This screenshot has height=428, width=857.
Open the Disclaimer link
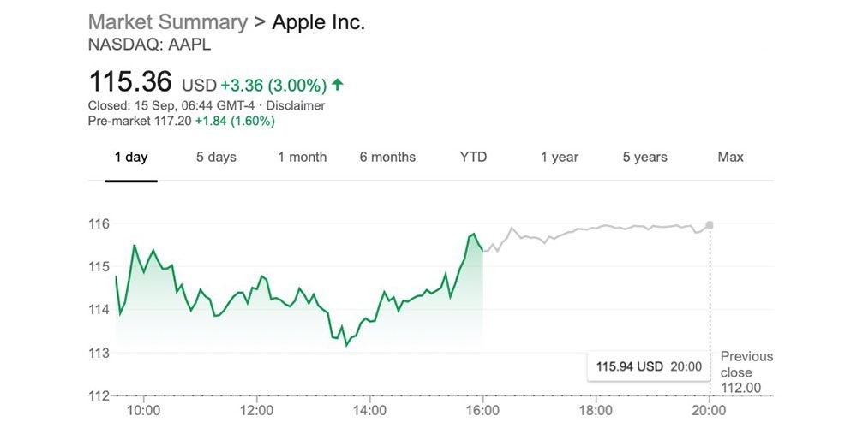(296, 106)
